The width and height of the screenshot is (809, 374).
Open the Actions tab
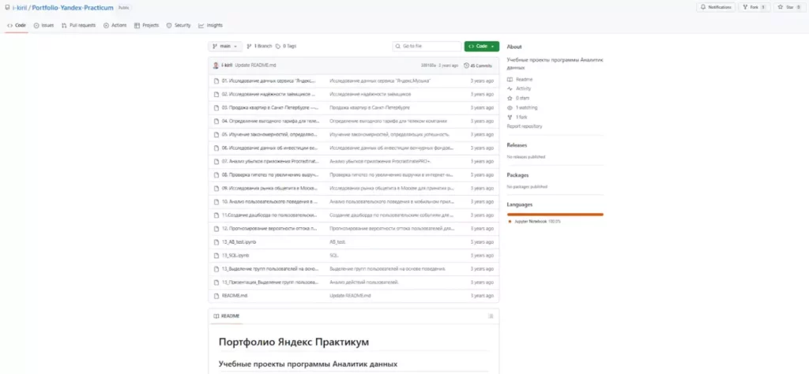115,25
